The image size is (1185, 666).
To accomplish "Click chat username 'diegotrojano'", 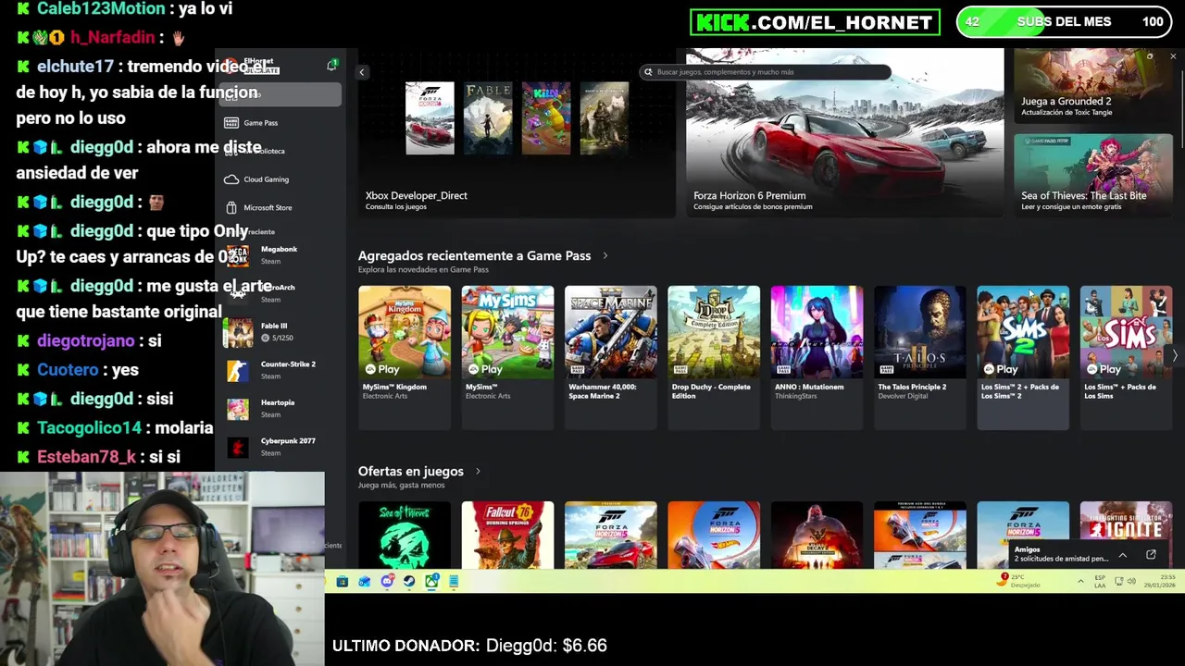I will click(x=85, y=341).
